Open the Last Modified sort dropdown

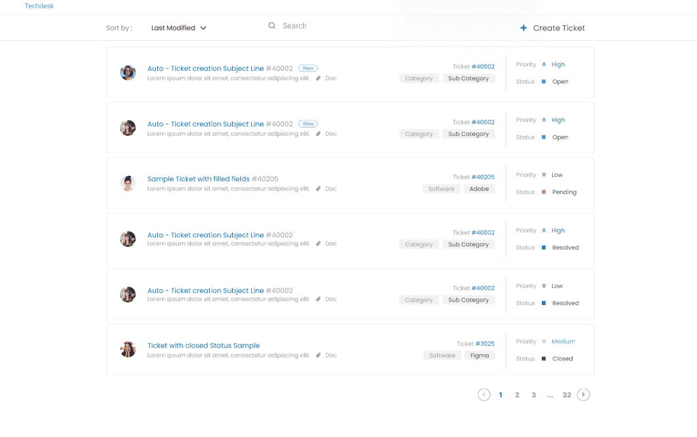point(173,28)
